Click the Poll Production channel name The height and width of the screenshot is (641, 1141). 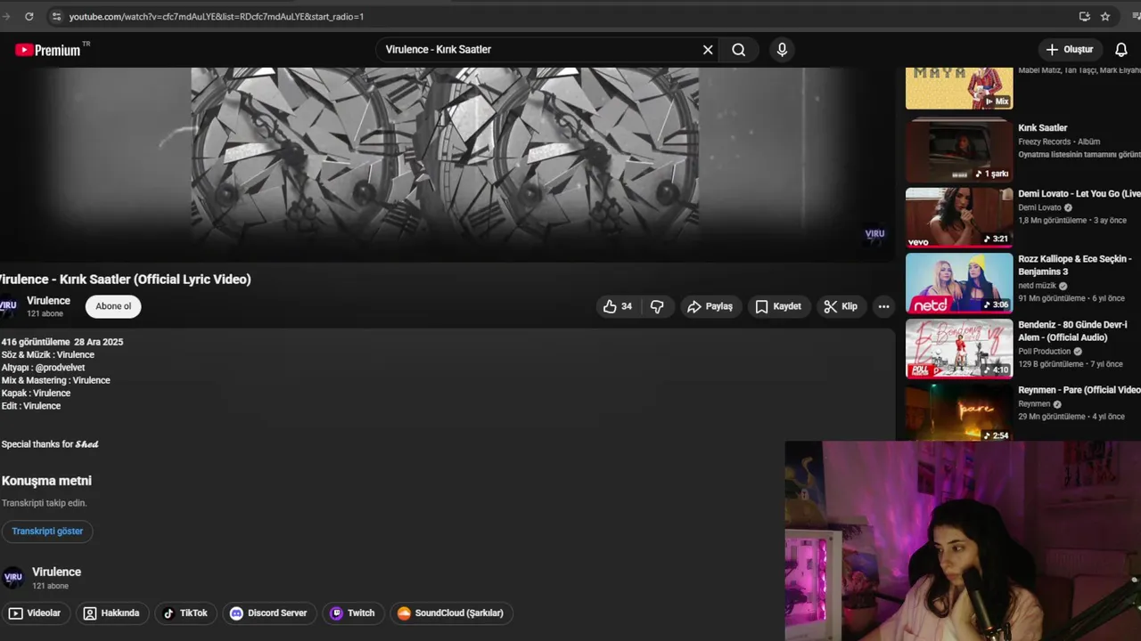pyautogui.click(x=1045, y=352)
